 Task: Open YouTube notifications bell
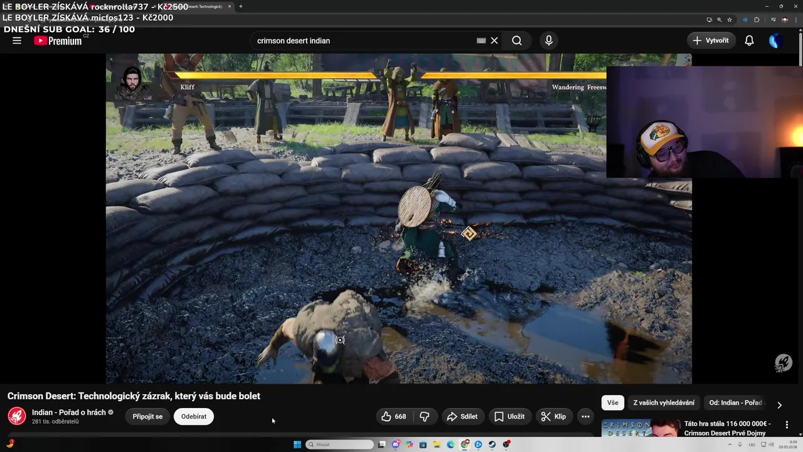coord(749,40)
